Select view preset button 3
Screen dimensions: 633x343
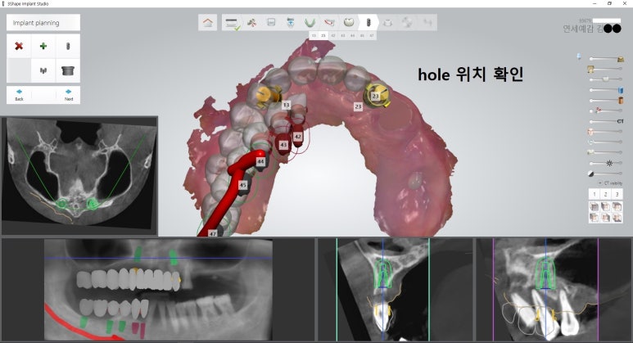coord(617,194)
